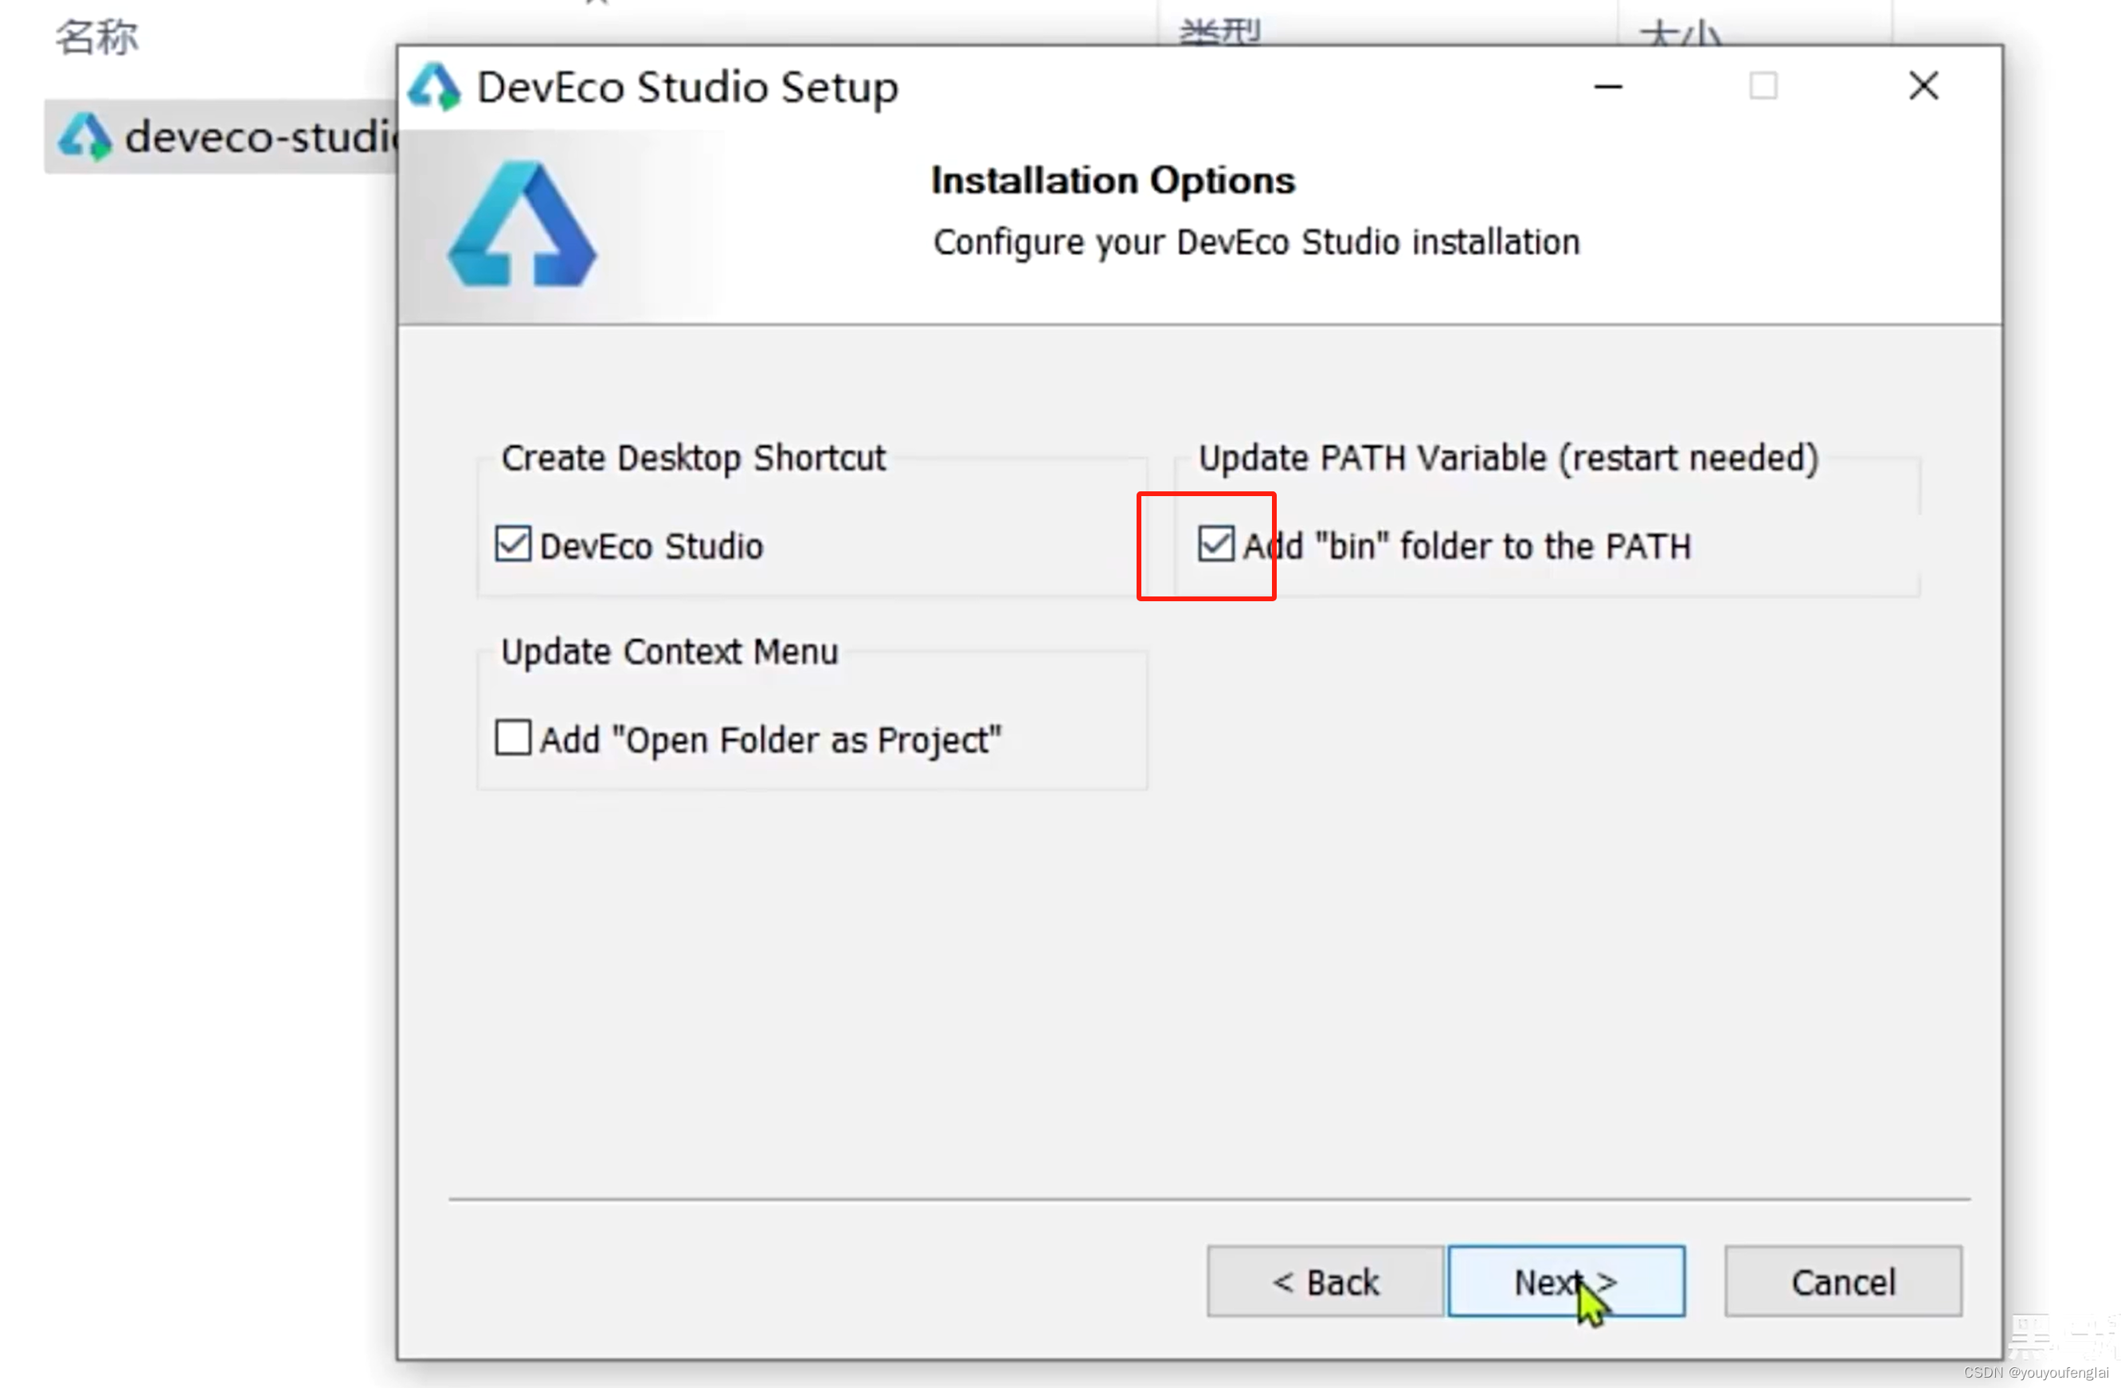
Task: Click the close window button
Action: coord(1926,85)
